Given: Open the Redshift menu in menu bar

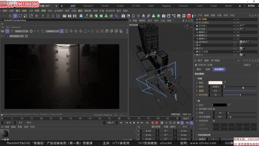Looking at the screenshot, I should tap(110, 11).
